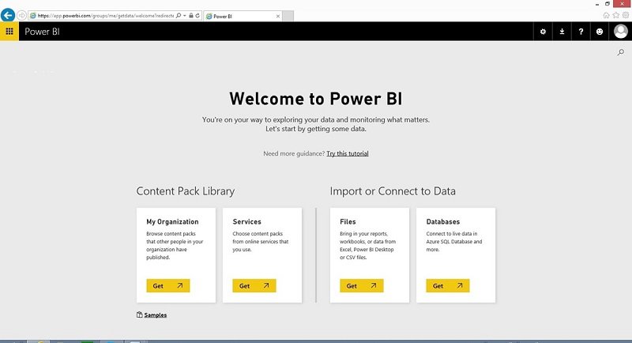Click the download arrow icon in header
This screenshot has height=343, width=632.
[562, 32]
